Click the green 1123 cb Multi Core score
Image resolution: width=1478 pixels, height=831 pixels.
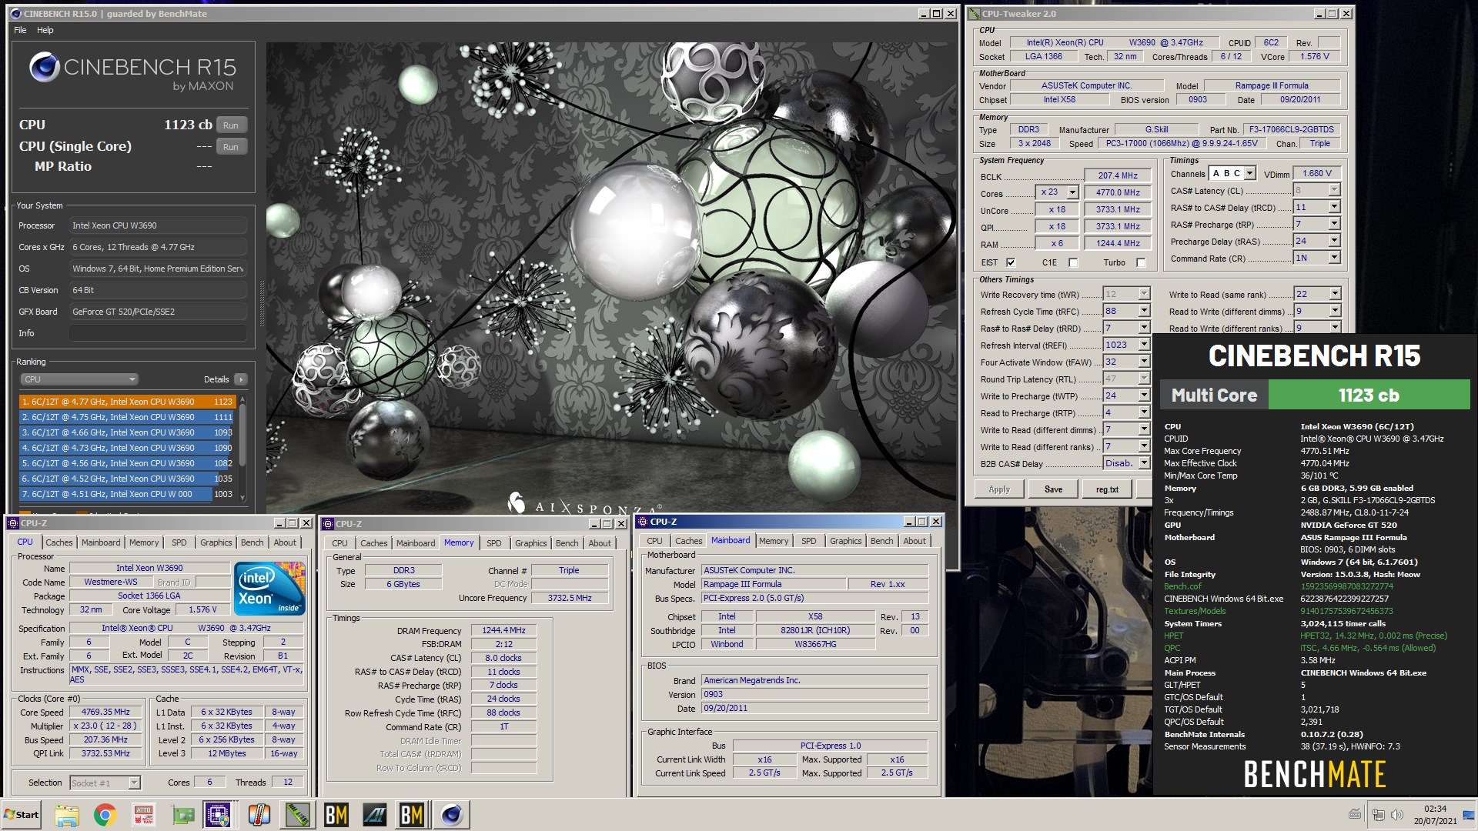(1369, 395)
